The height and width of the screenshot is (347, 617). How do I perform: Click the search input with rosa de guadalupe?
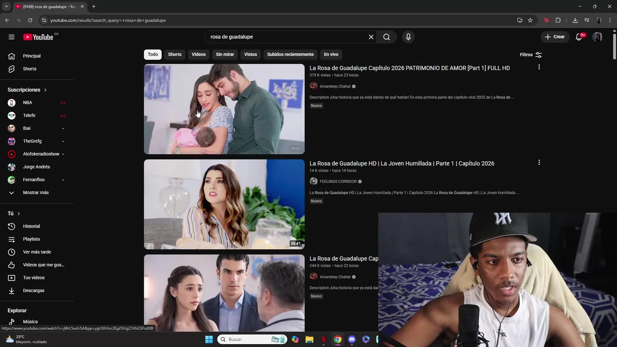[287, 37]
